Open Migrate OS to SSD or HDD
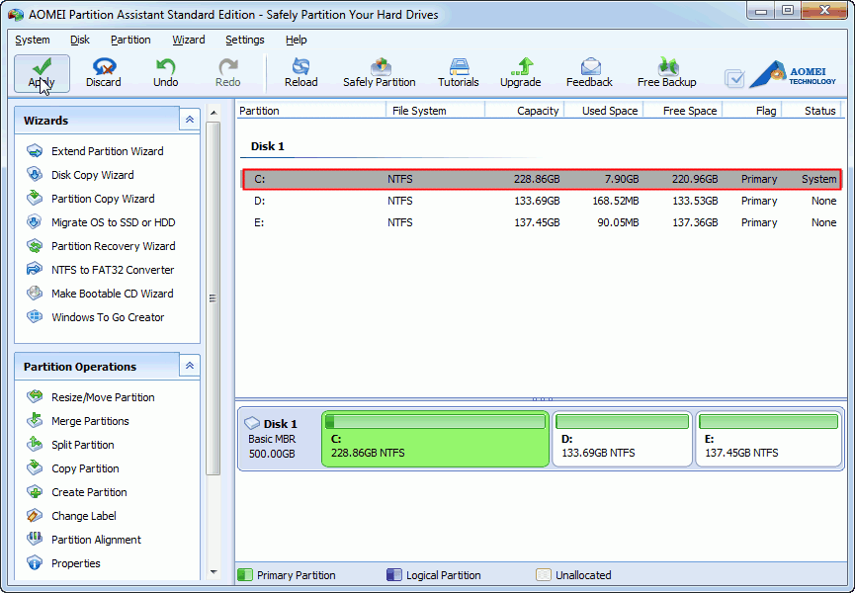This screenshot has width=855, height=593. (102, 222)
